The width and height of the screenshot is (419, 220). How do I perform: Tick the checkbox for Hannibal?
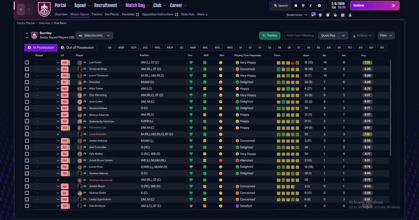click(x=27, y=82)
